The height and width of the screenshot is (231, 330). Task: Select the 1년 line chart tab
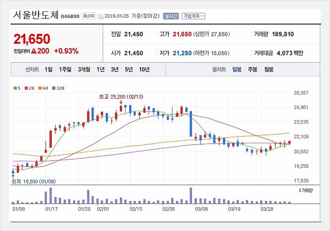[x=100, y=69]
